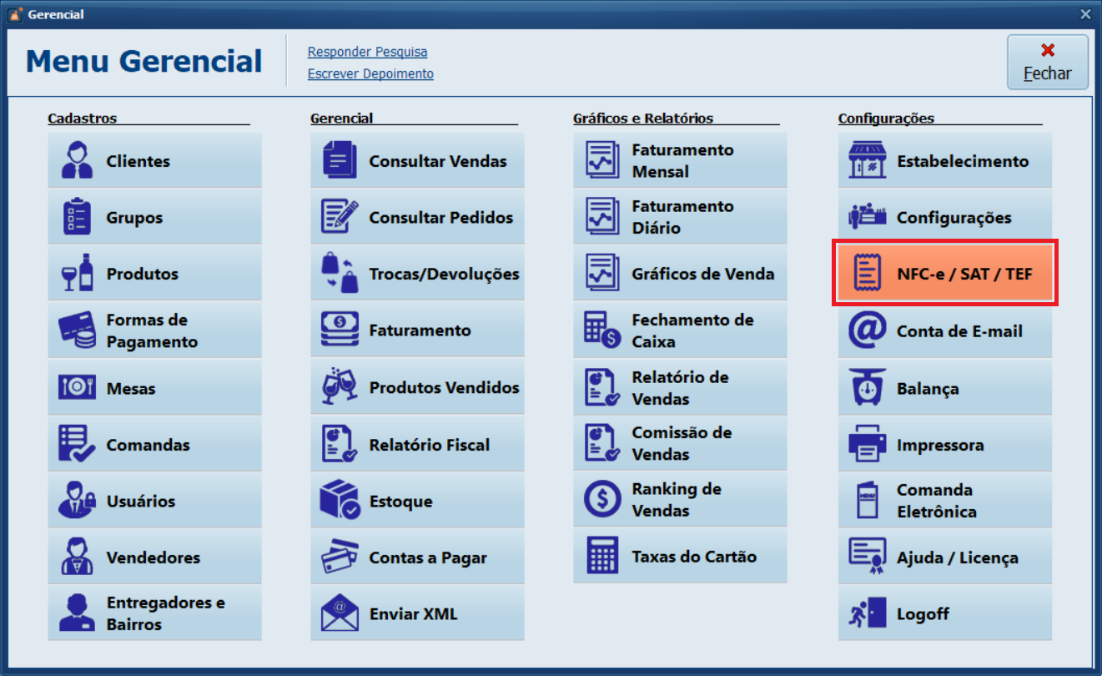Open the highlighted NFC-e / SAT / TEF button
This screenshot has width=1102, height=676.
pos(945,273)
